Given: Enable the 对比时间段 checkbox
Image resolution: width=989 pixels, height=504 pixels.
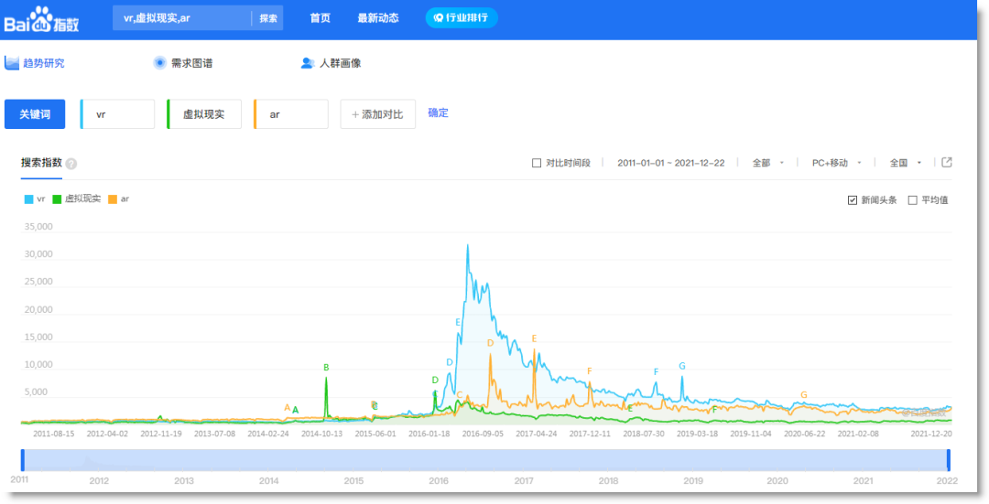Looking at the screenshot, I should click(537, 164).
